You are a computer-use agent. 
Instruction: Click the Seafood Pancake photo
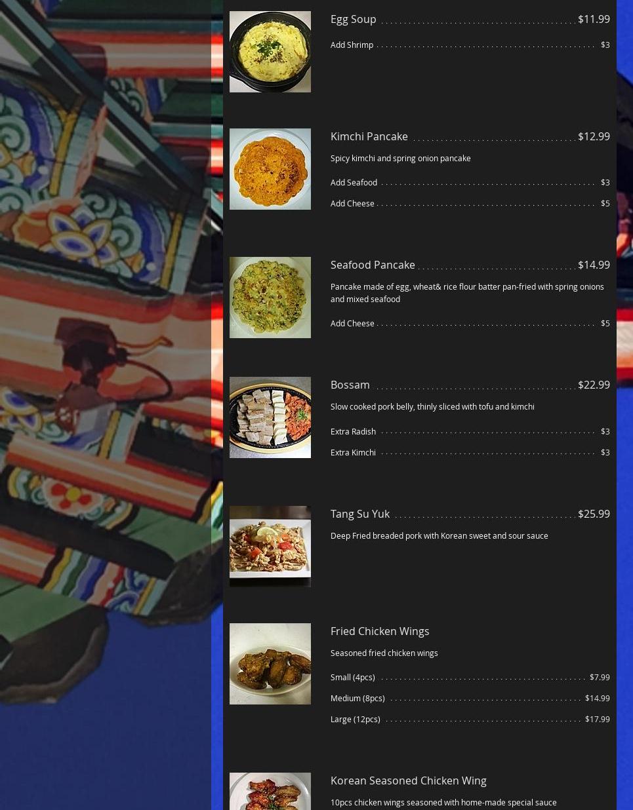(270, 298)
